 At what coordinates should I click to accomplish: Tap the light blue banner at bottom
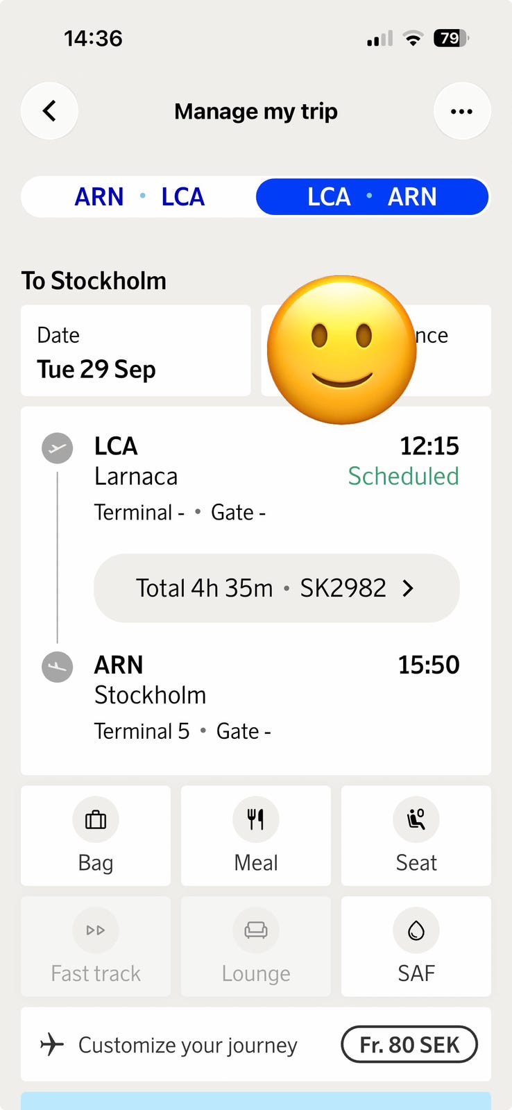coord(256,1101)
